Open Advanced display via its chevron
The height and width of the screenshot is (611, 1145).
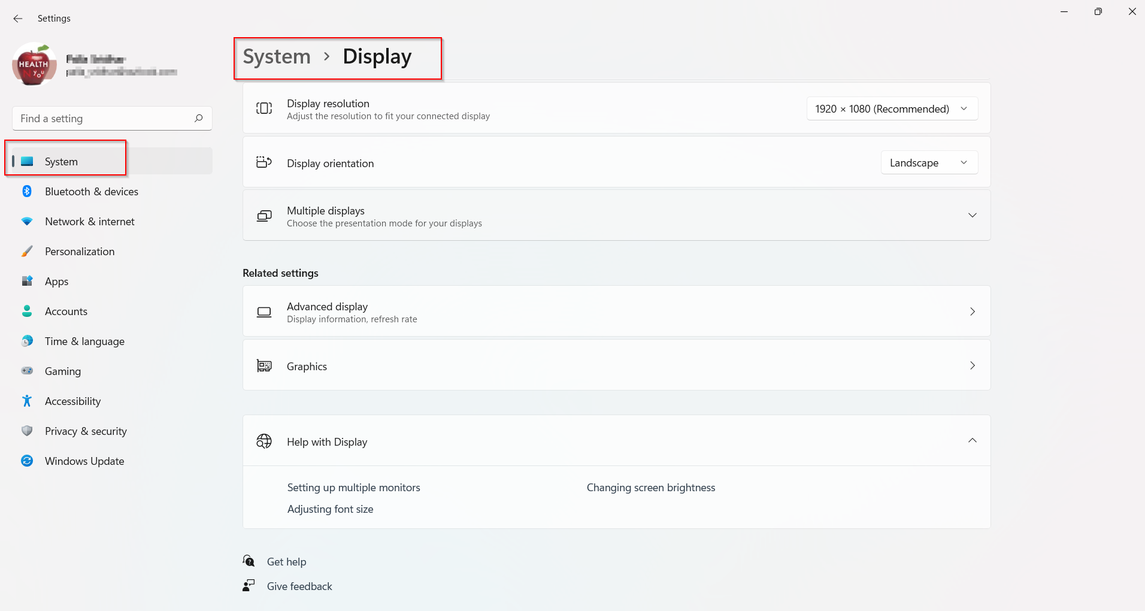click(x=973, y=311)
